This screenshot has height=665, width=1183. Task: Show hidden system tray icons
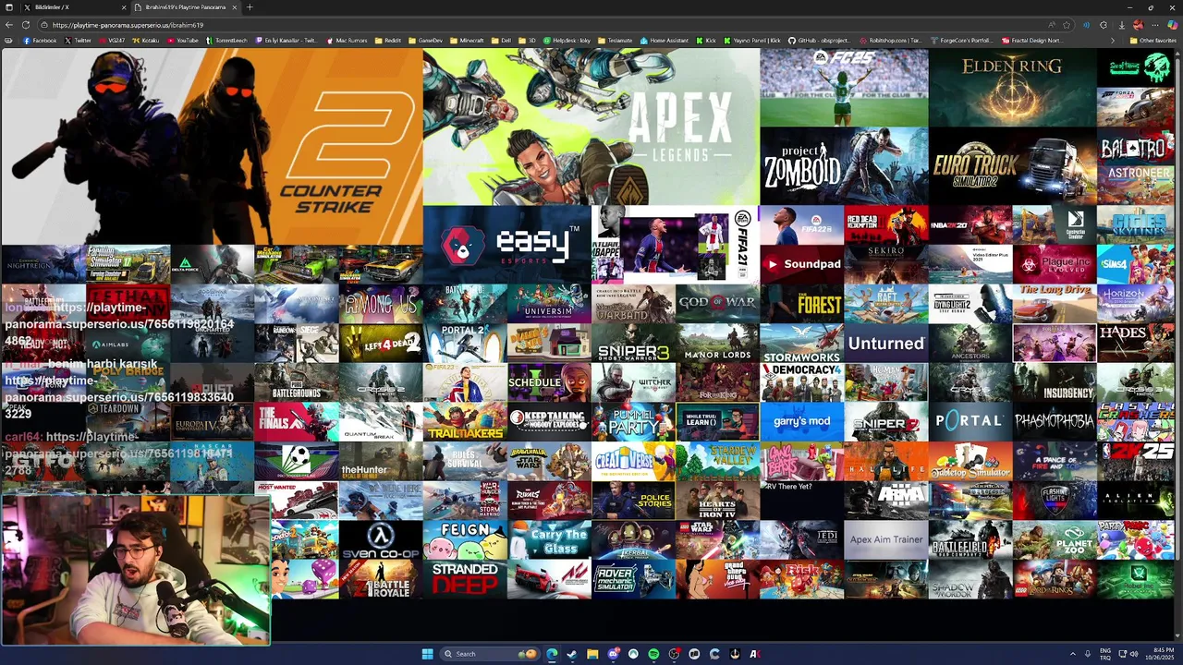click(1072, 654)
